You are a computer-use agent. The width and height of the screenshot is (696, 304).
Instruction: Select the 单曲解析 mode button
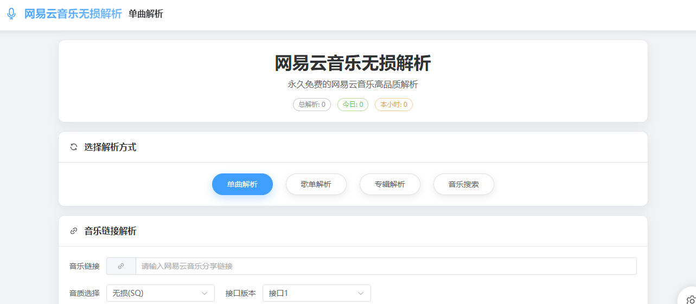coord(242,184)
